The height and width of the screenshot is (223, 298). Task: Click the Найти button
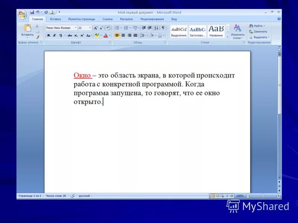257,26
